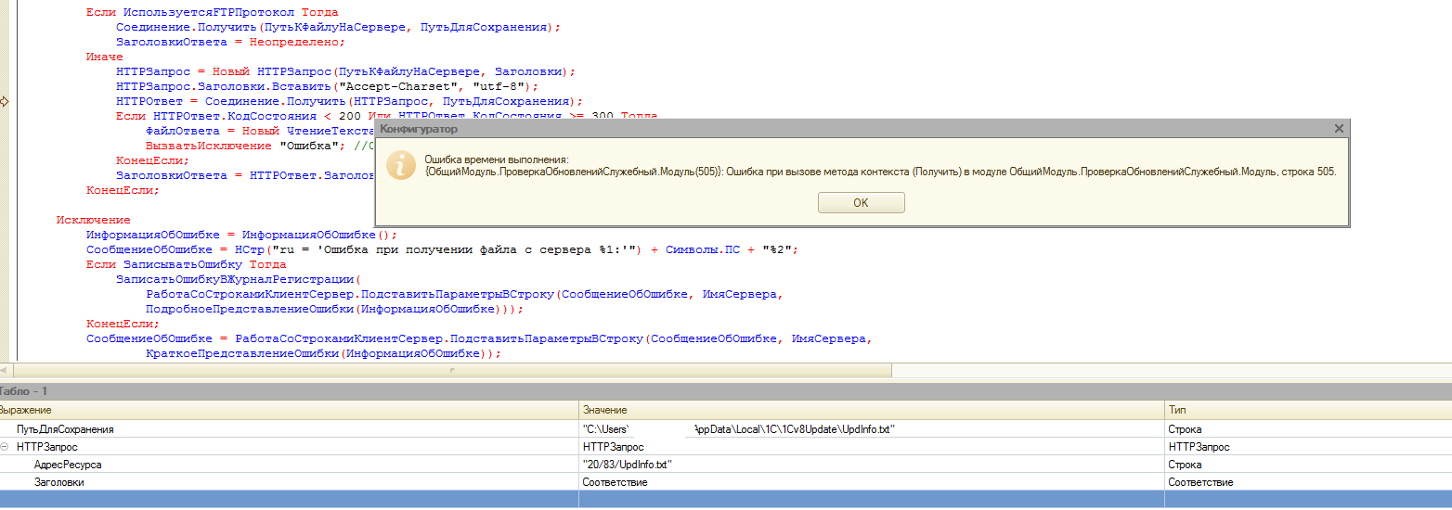1452x510 pixels.
Task: Click the Значение column header
Action: click(871, 410)
